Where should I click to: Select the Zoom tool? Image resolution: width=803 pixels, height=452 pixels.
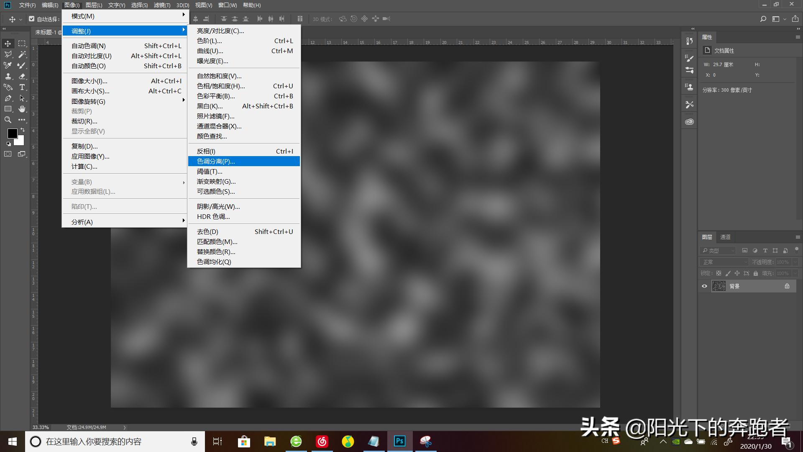click(8, 120)
